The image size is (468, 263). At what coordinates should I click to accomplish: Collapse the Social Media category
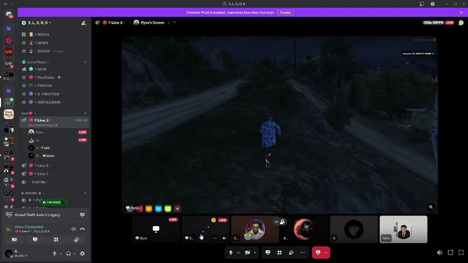(x=36, y=62)
